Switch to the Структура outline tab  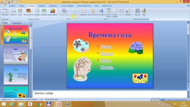(x=16, y=22)
